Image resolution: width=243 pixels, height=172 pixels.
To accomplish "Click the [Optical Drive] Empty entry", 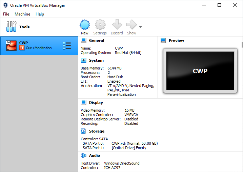I will [x=129, y=148].
